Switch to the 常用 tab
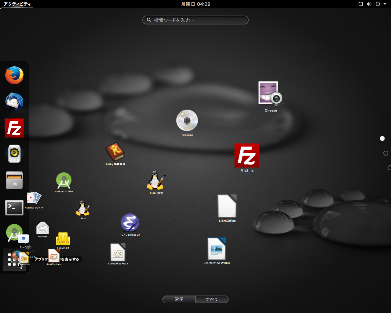Screen dimensions: 391x313 [179, 300]
